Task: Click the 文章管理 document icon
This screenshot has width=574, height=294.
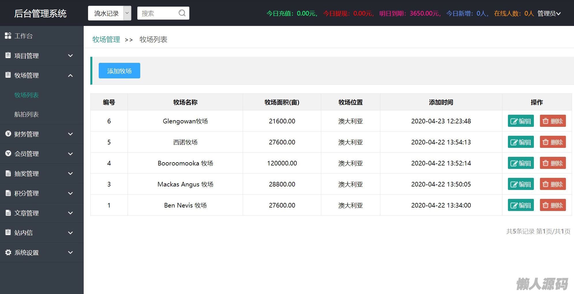Action: pyautogui.click(x=8, y=213)
